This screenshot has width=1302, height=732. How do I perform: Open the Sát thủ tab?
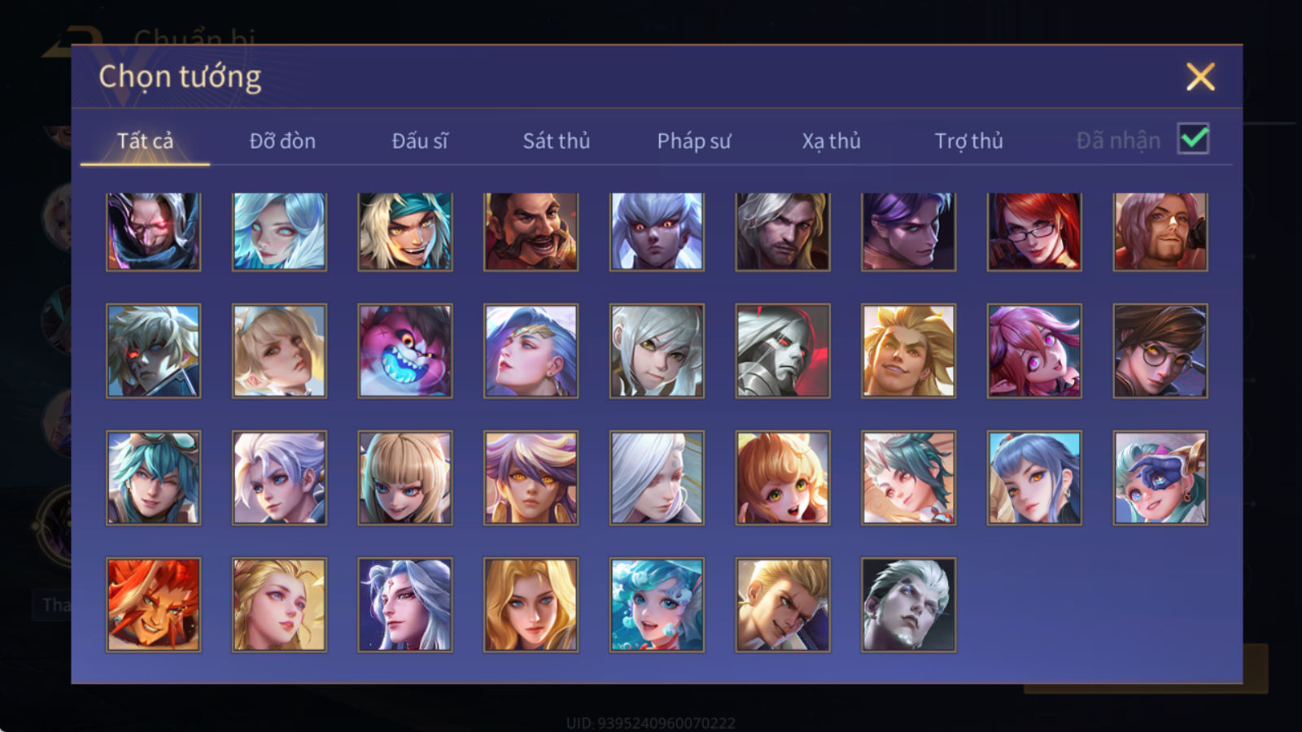click(x=556, y=141)
